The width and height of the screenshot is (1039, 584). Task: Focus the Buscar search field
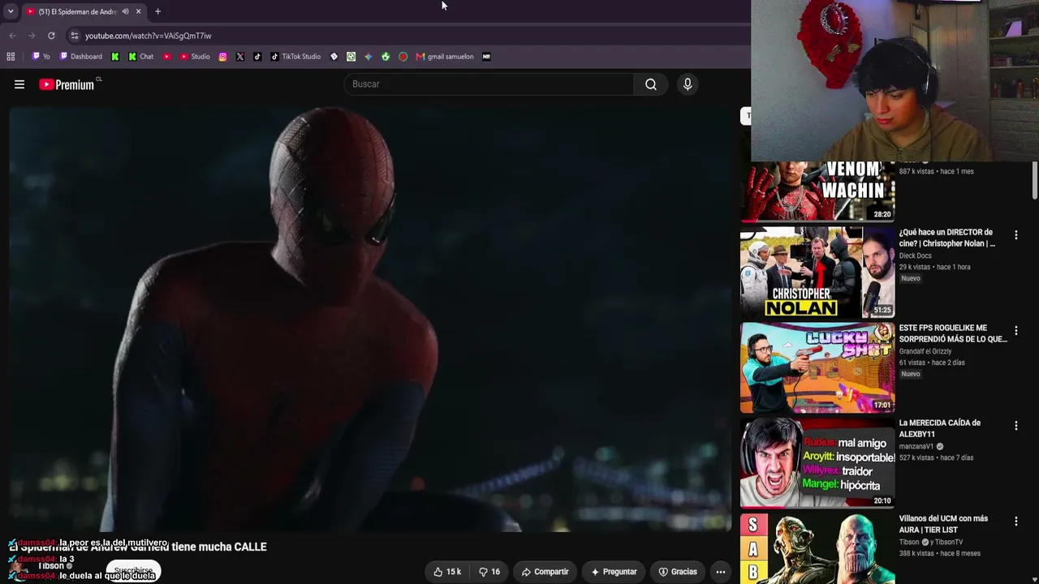point(489,84)
